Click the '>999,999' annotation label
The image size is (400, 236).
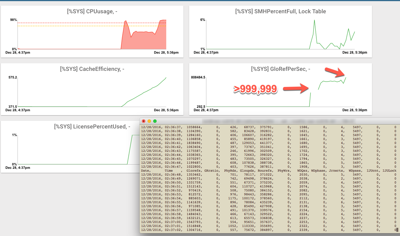pyautogui.click(x=255, y=89)
